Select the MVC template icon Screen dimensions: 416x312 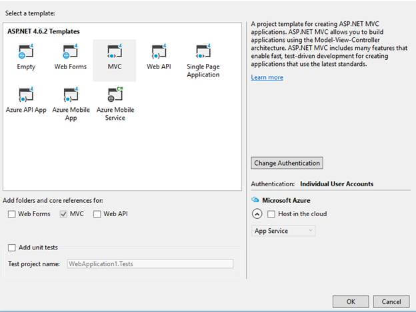115,53
